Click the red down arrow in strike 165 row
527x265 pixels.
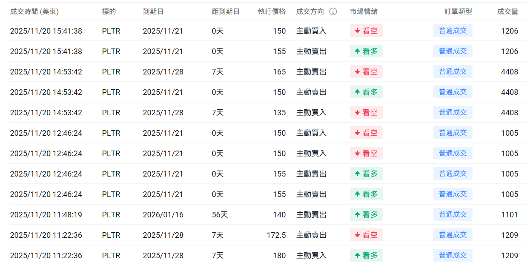[x=357, y=72]
